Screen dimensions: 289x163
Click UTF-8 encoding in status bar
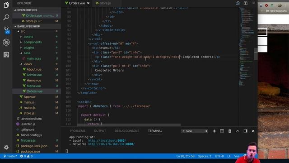[x=219, y=156]
